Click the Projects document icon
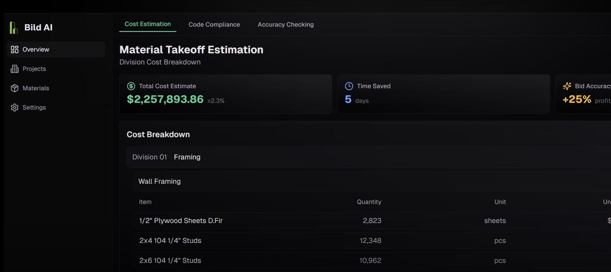611x272 pixels. (x=14, y=69)
